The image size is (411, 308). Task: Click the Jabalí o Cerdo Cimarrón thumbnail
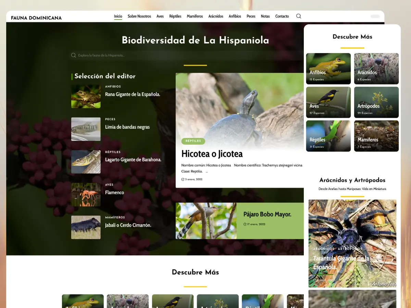tap(86, 227)
